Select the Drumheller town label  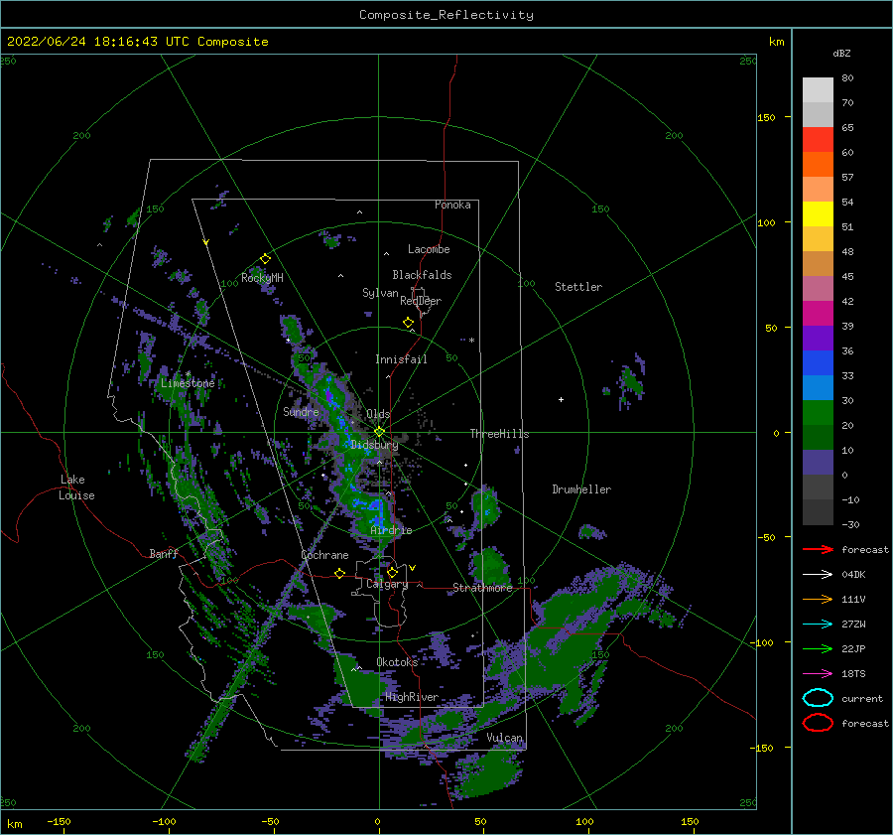580,489
